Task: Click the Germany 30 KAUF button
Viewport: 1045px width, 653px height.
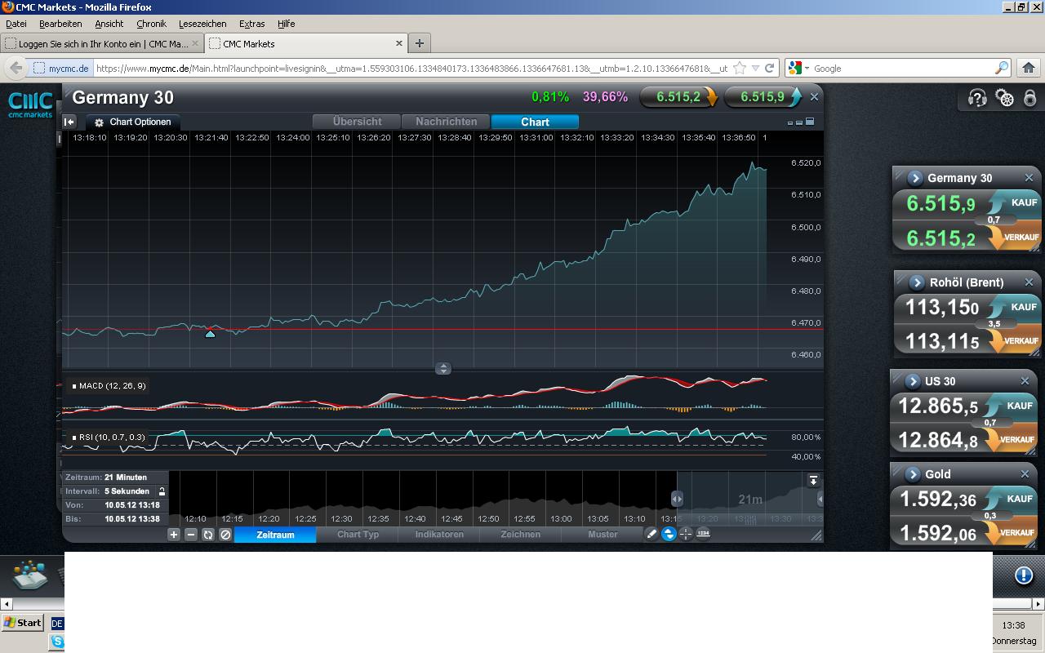Action: pyautogui.click(x=1015, y=202)
